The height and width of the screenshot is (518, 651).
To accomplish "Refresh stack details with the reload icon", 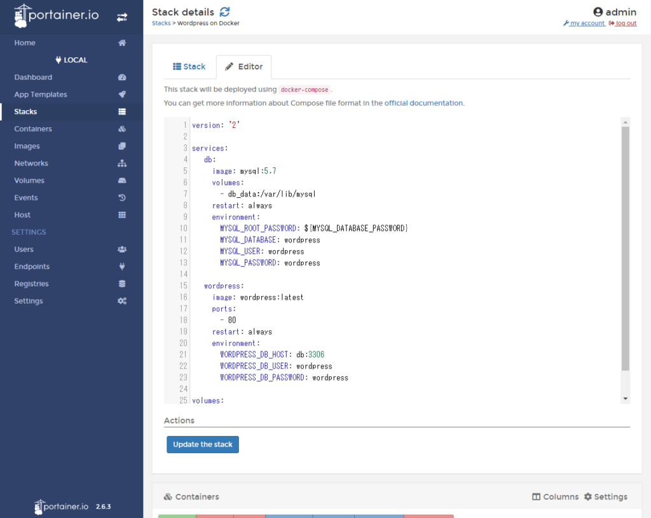I will pos(224,11).
